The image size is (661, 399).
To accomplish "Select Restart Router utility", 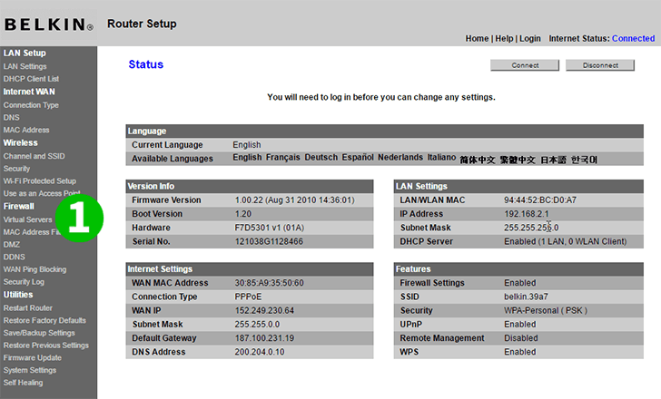I will point(28,308).
